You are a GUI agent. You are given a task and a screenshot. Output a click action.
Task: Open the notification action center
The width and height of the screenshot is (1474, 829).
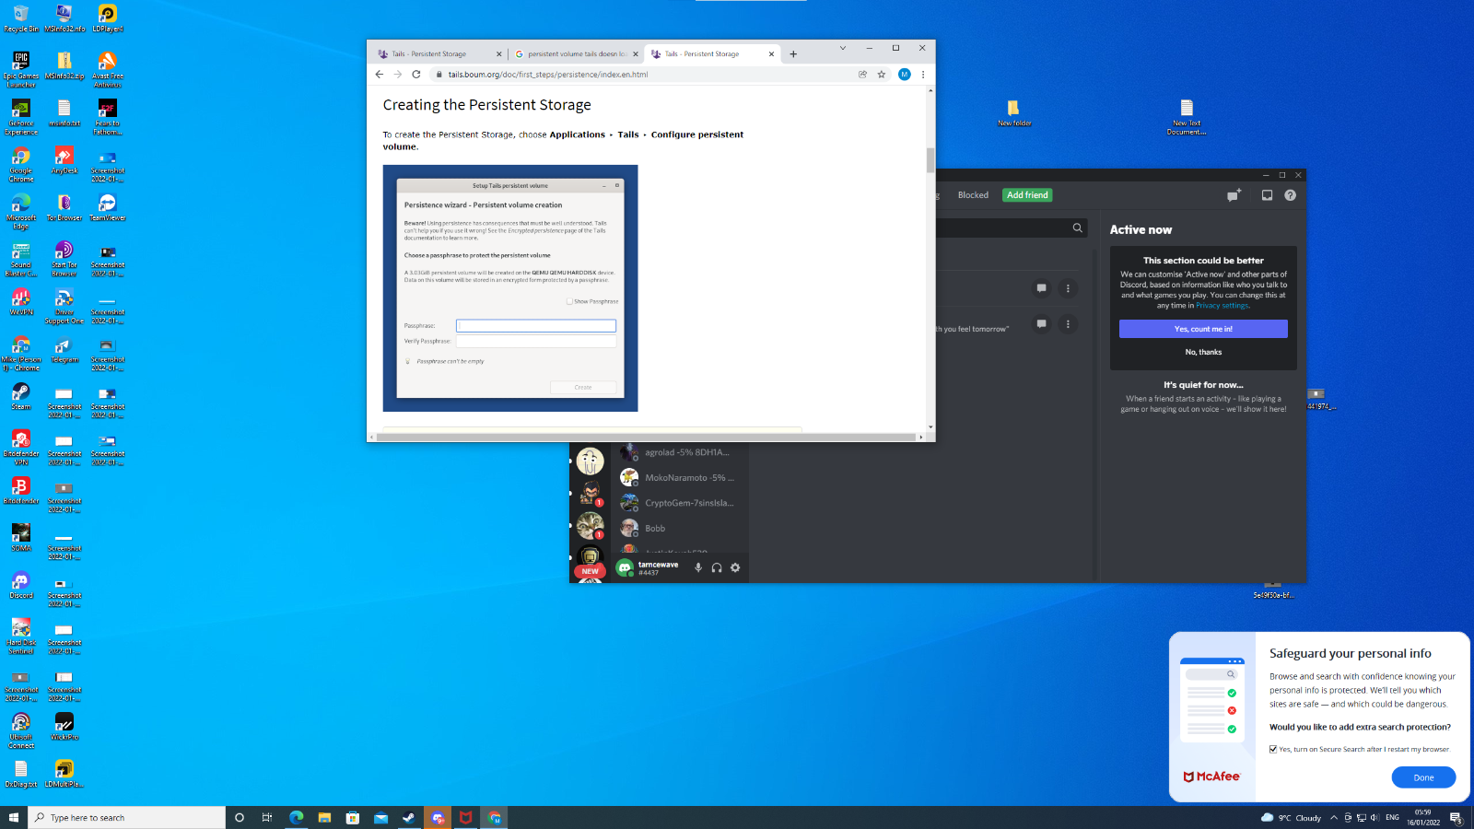tap(1456, 817)
